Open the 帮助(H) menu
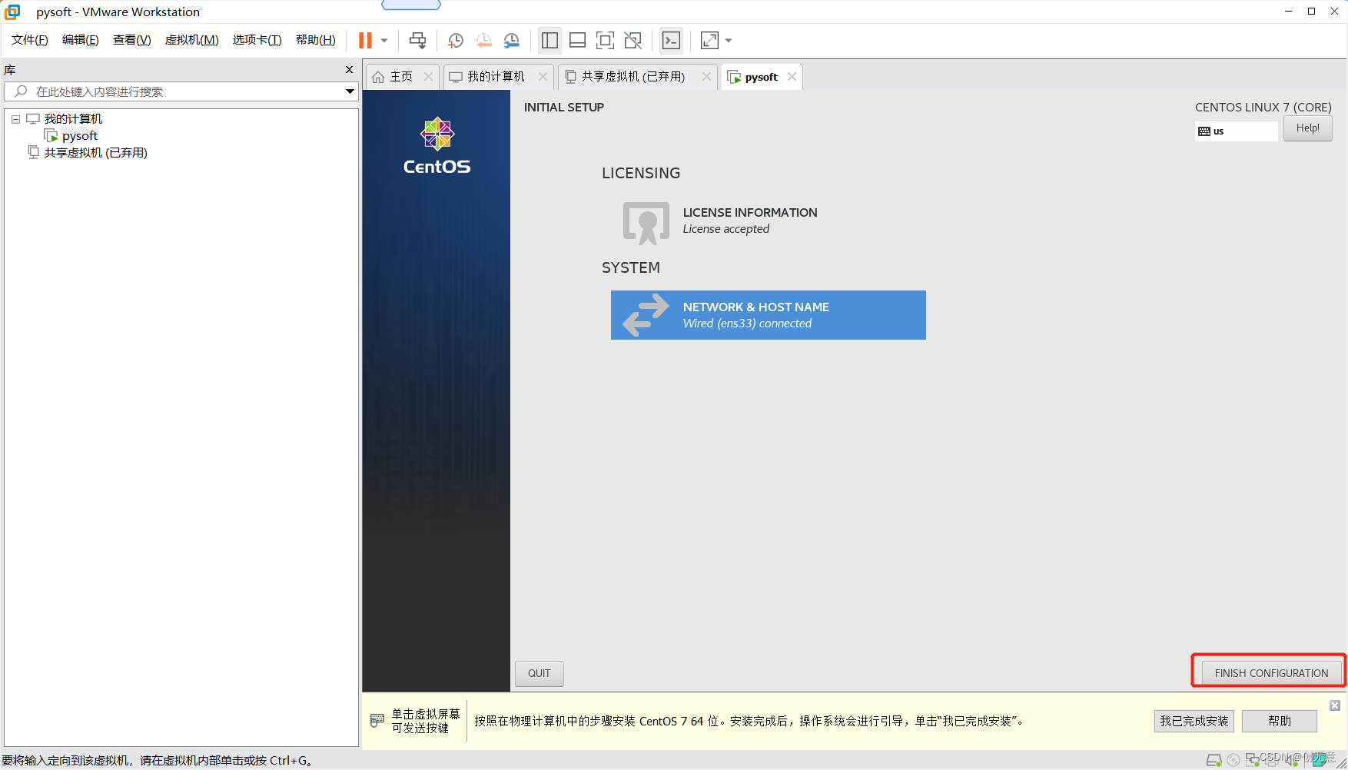1348x770 pixels. coord(316,40)
